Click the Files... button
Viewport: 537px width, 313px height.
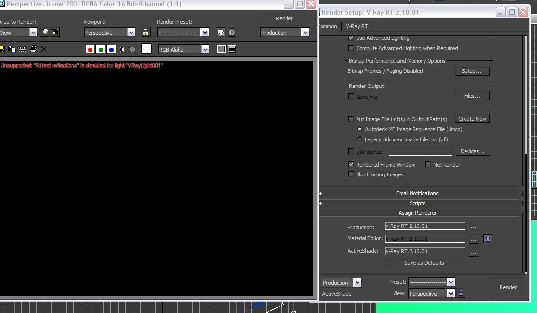click(x=472, y=96)
